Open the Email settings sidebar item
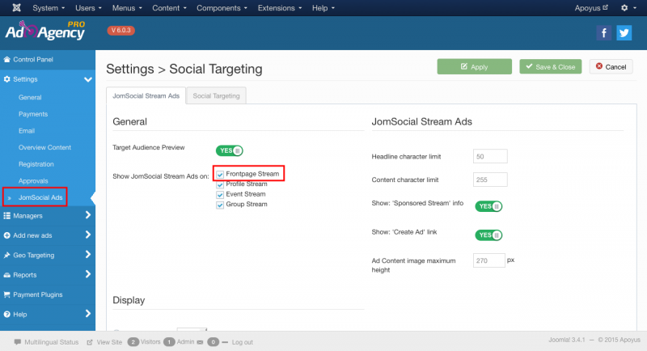Image resolution: width=647 pixels, height=351 pixels. click(x=27, y=131)
